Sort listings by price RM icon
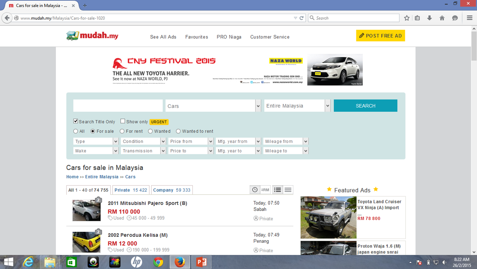The width and height of the screenshot is (477, 269). point(265,190)
